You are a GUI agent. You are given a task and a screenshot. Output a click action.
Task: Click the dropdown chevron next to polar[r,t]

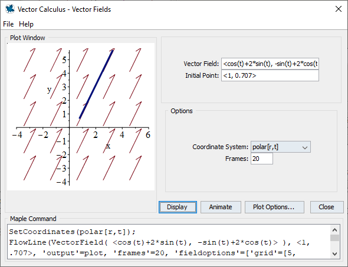tap(305, 147)
